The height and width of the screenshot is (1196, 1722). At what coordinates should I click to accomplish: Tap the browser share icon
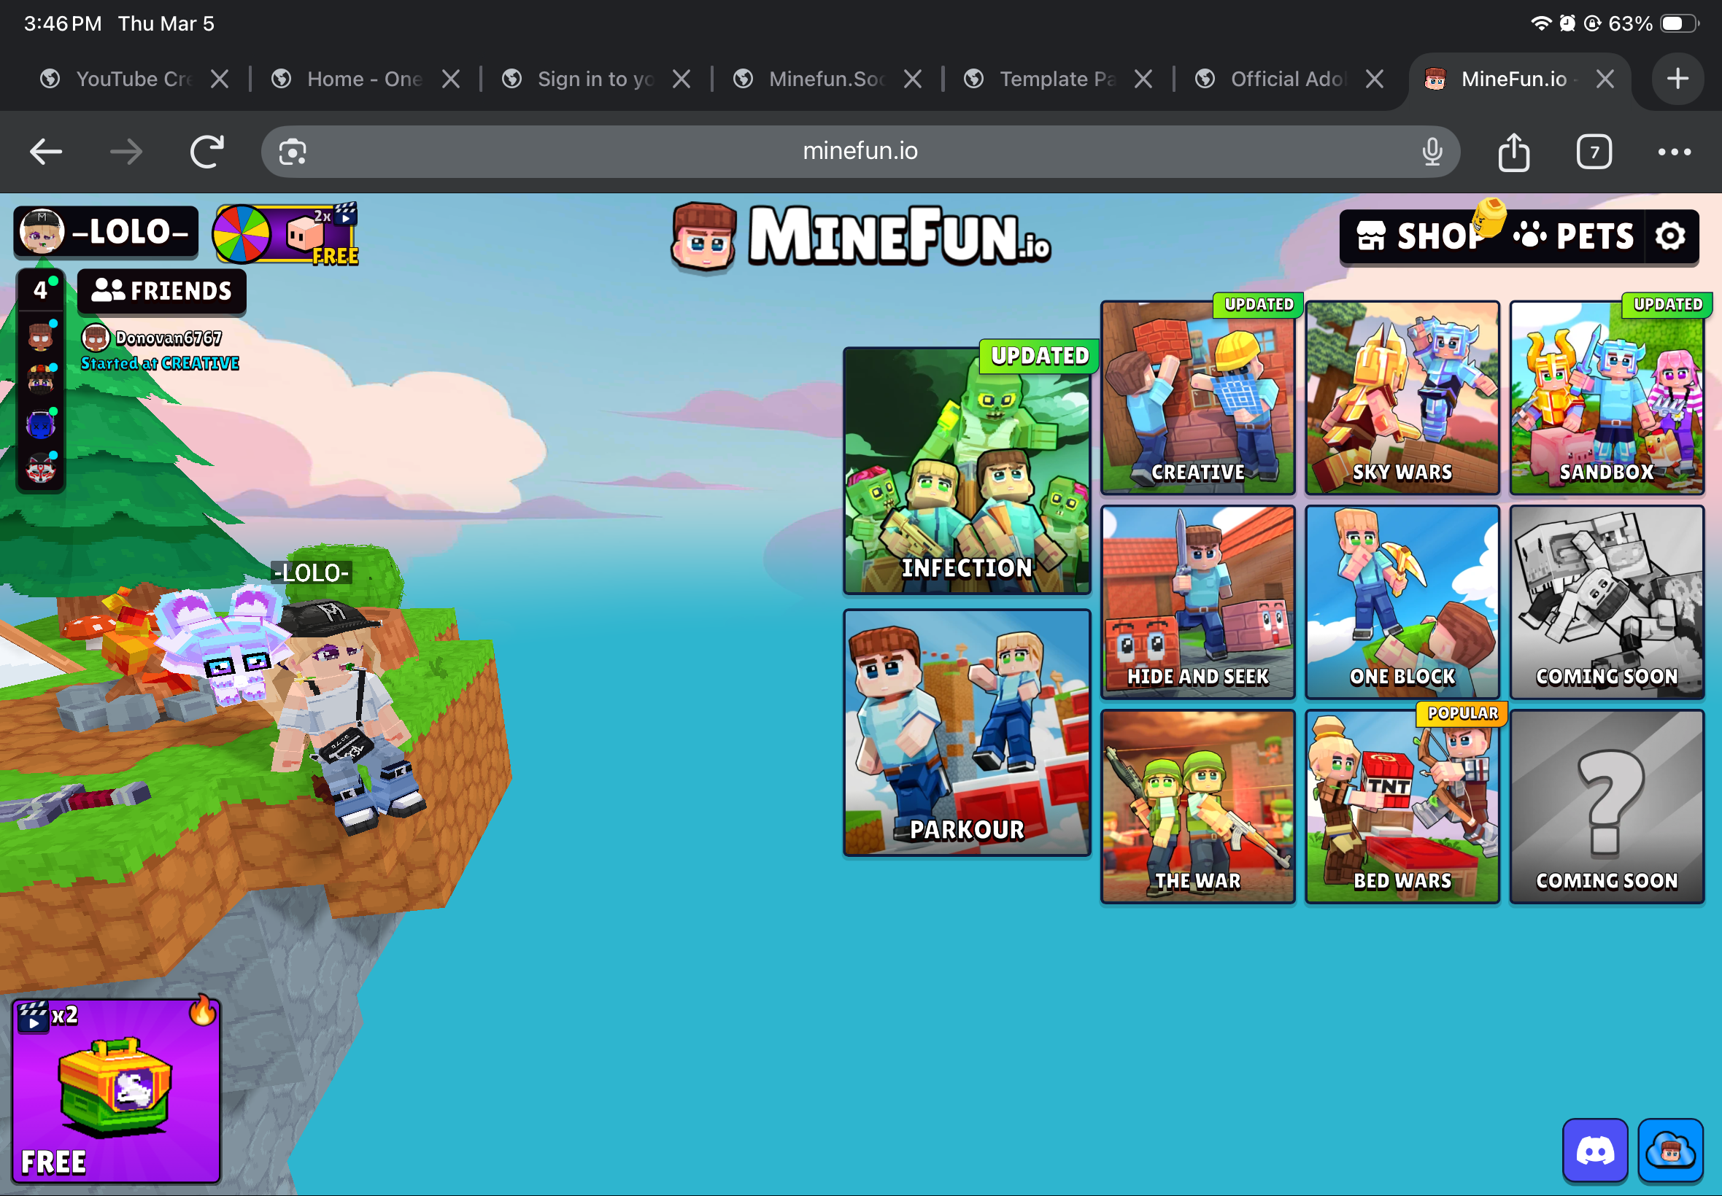pos(1513,152)
